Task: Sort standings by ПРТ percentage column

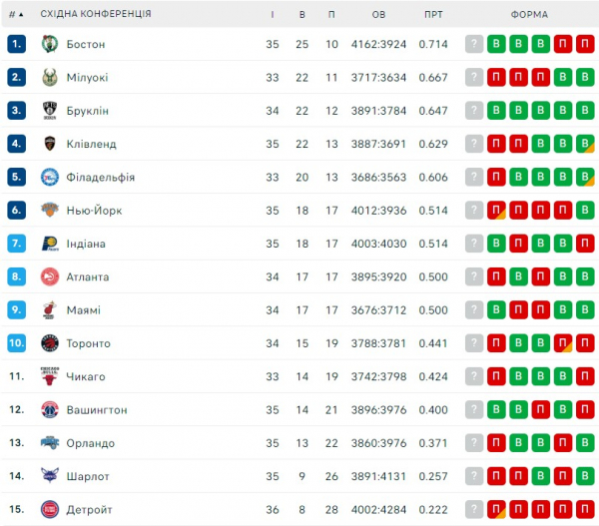Action: (x=433, y=14)
